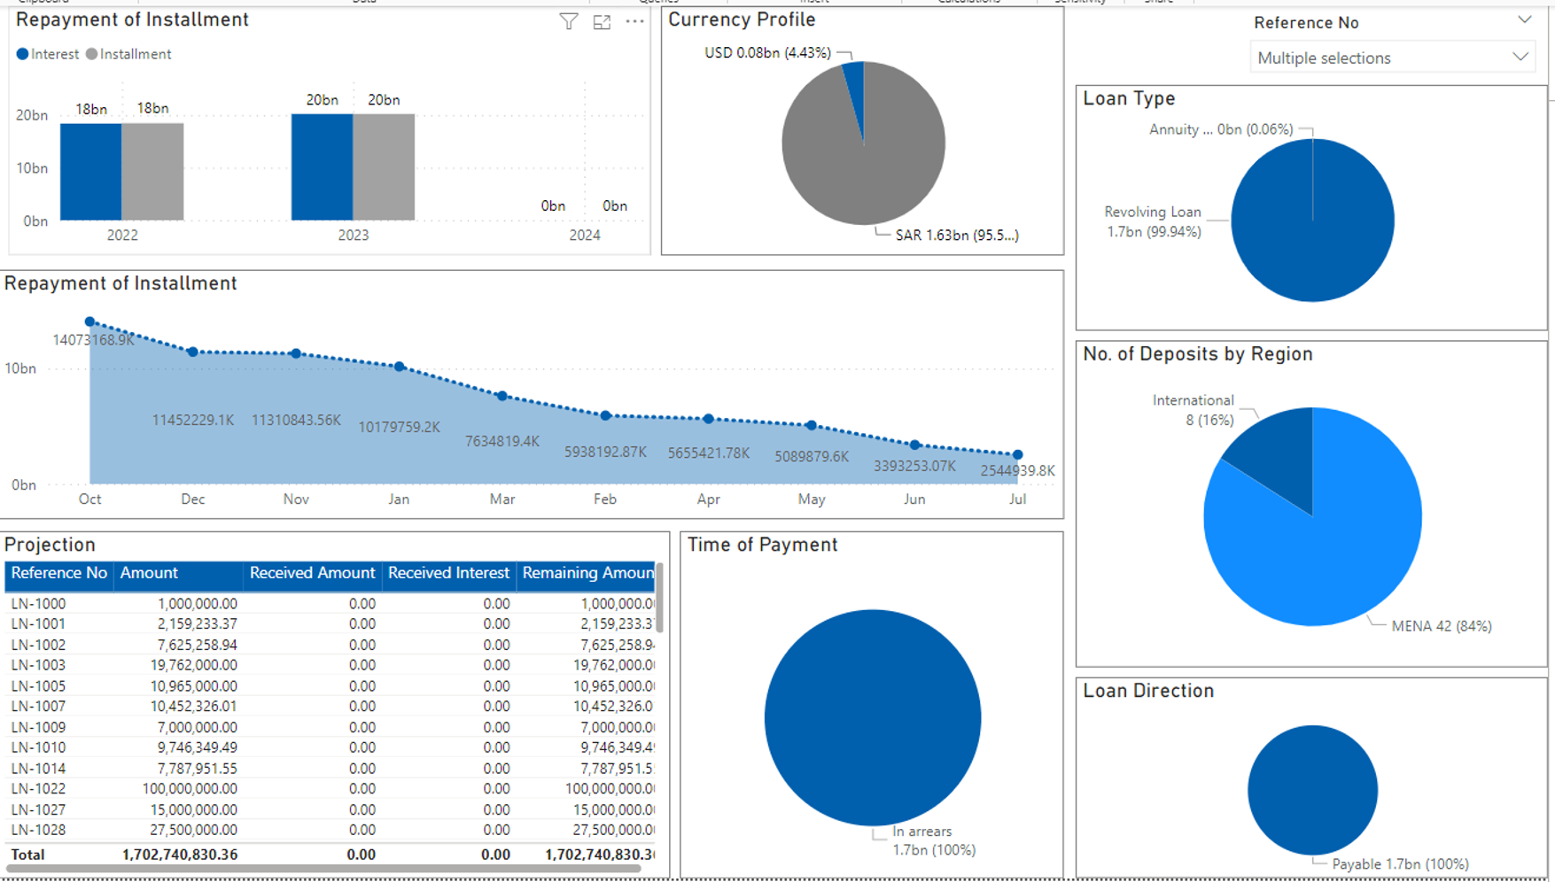Open more options ellipsis on Repayment chart

click(x=634, y=22)
